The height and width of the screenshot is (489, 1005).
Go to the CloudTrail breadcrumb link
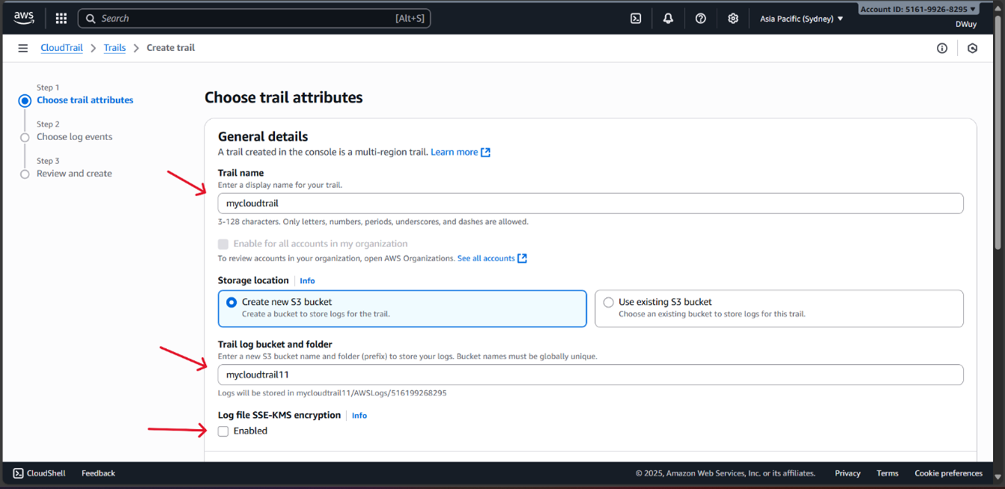click(61, 48)
